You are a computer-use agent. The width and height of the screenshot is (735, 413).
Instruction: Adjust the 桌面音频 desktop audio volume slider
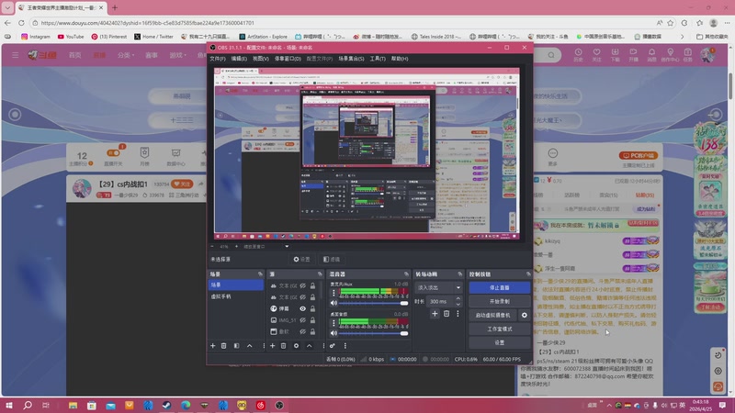tap(373, 333)
